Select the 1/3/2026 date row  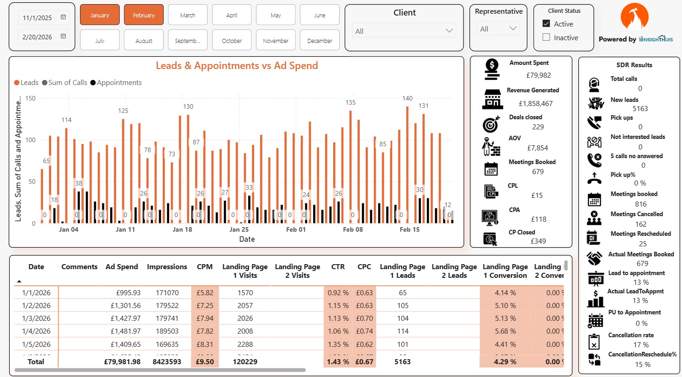(36, 318)
